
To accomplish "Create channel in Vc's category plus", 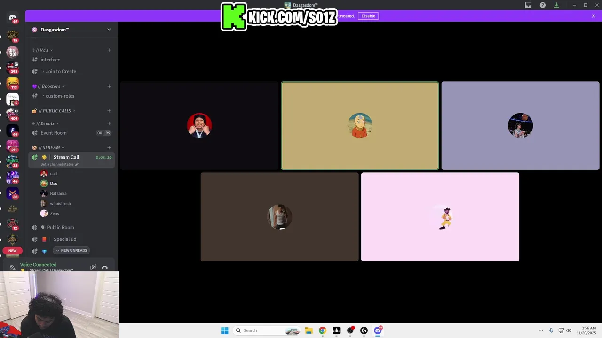I will [109, 50].
